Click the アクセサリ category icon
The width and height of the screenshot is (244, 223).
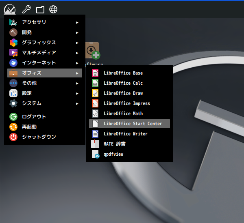13,22
